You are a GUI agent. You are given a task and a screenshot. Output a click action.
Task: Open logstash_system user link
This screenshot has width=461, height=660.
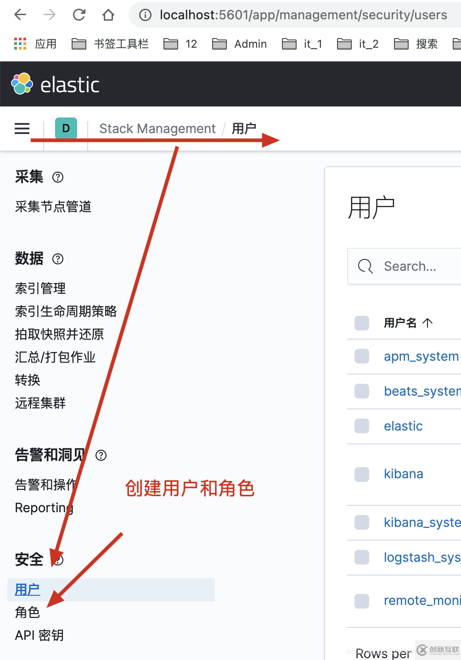coord(422,557)
